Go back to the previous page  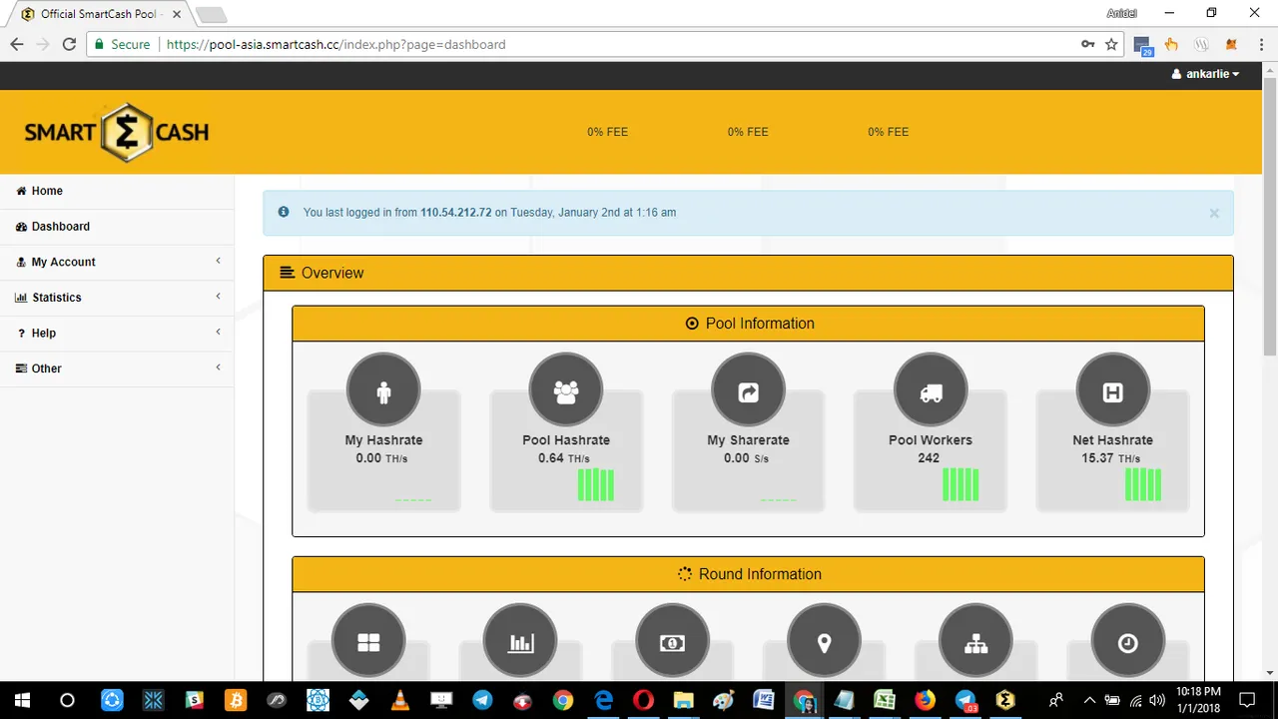click(17, 44)
